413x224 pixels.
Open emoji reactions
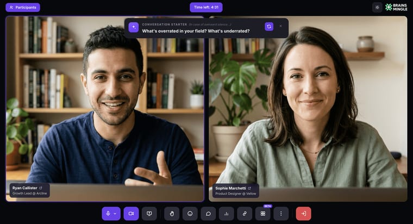point(190,214)
